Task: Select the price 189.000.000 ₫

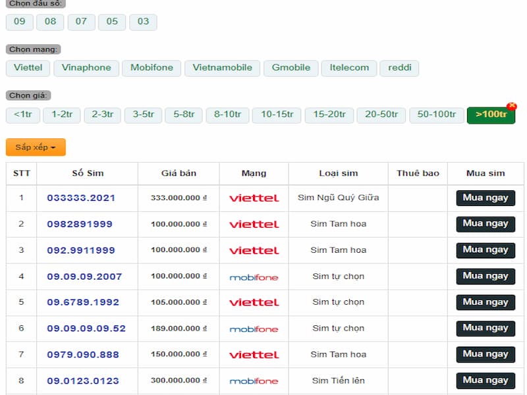Action: tap(179, 329)
